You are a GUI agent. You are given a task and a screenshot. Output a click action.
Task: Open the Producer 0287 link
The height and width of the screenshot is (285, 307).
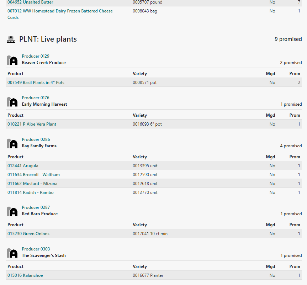pyautogui.click(x=36, y=207)
